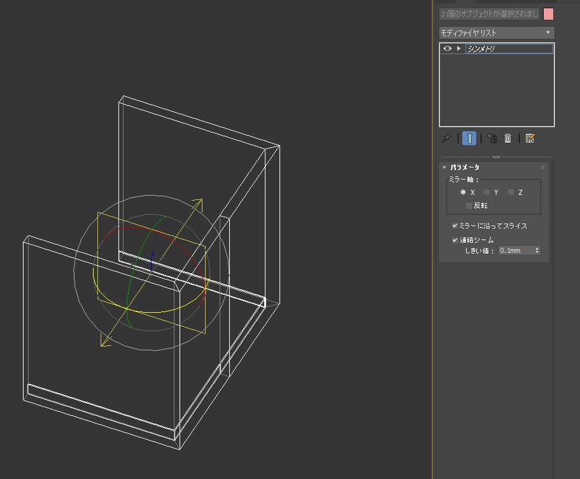
Task: Collapse the パラメータ rollout
Action: pyautogui.click(x=445, y=168)
